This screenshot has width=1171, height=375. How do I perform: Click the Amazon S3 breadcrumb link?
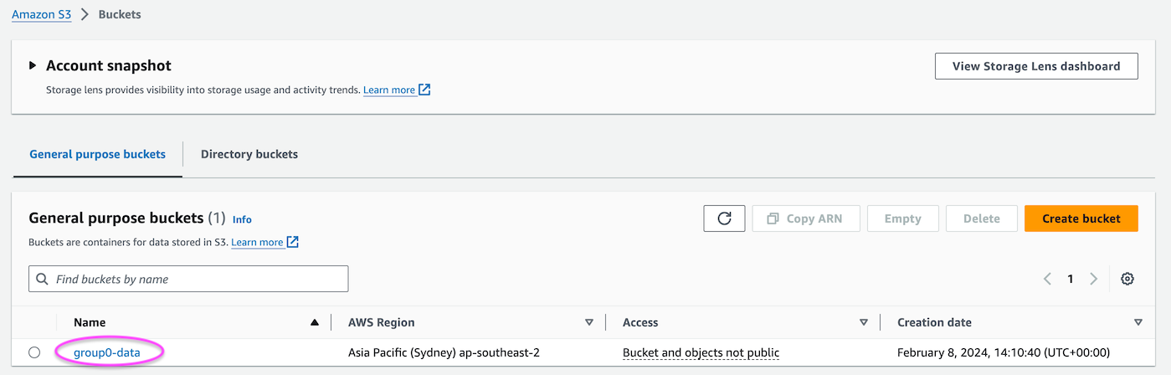point(41,14)
